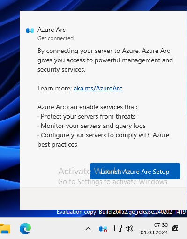Select the "Monitor your servers and query logs" line

coord(91,126)
